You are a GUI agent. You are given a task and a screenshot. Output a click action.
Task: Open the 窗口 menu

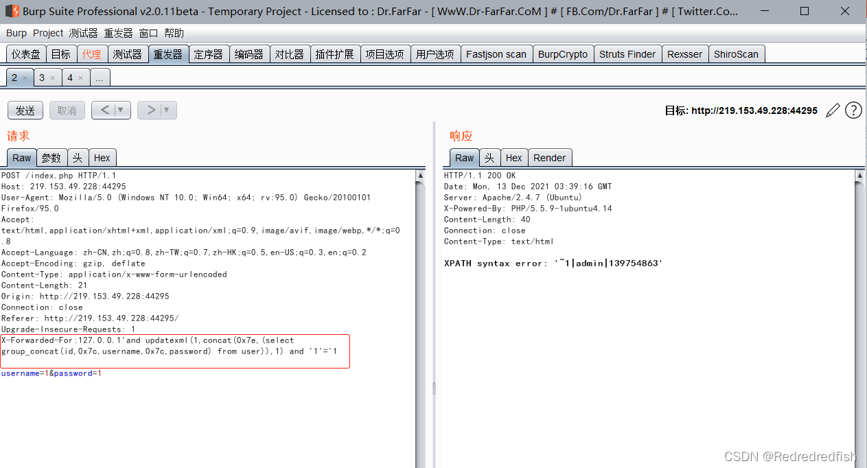148,33
